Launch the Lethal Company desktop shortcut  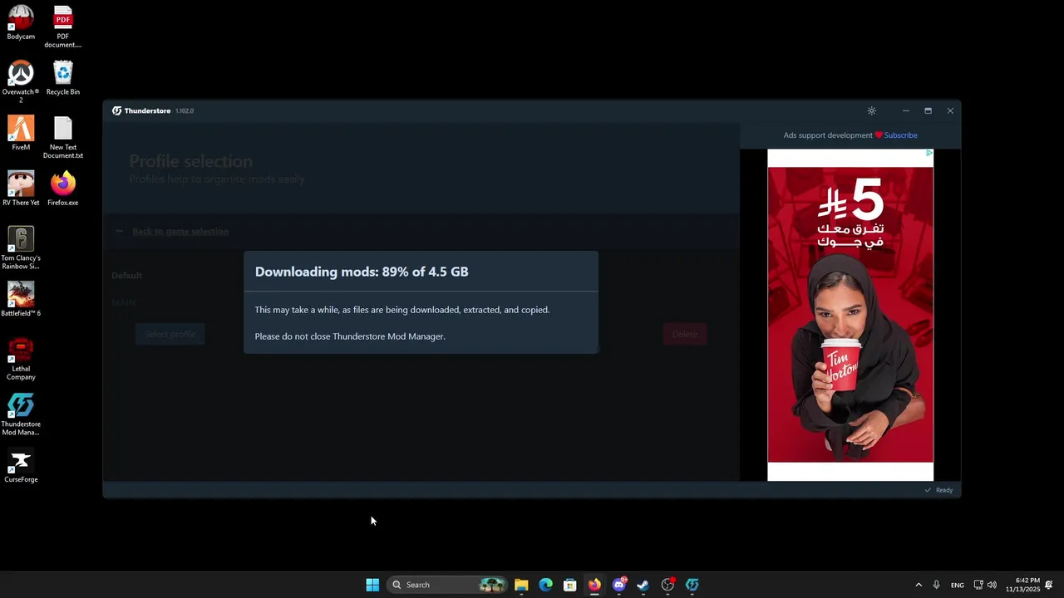[x=21, y=359]
